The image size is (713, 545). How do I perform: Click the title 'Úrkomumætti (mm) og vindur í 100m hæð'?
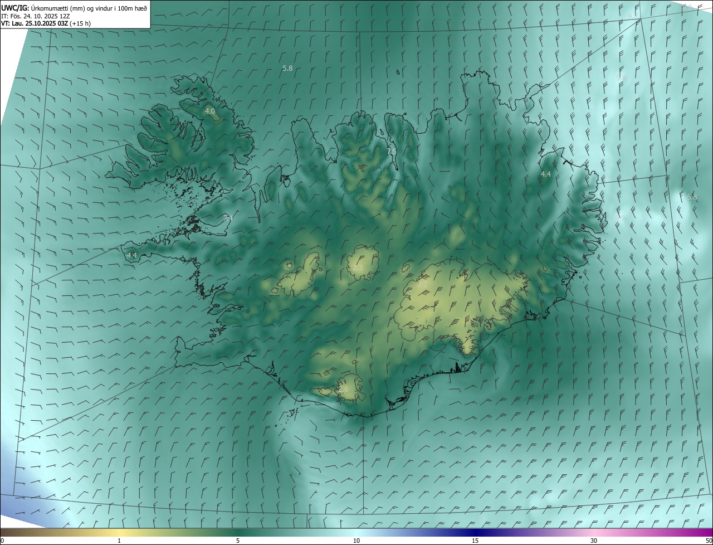pyautogui.click(x=89, y=8)
